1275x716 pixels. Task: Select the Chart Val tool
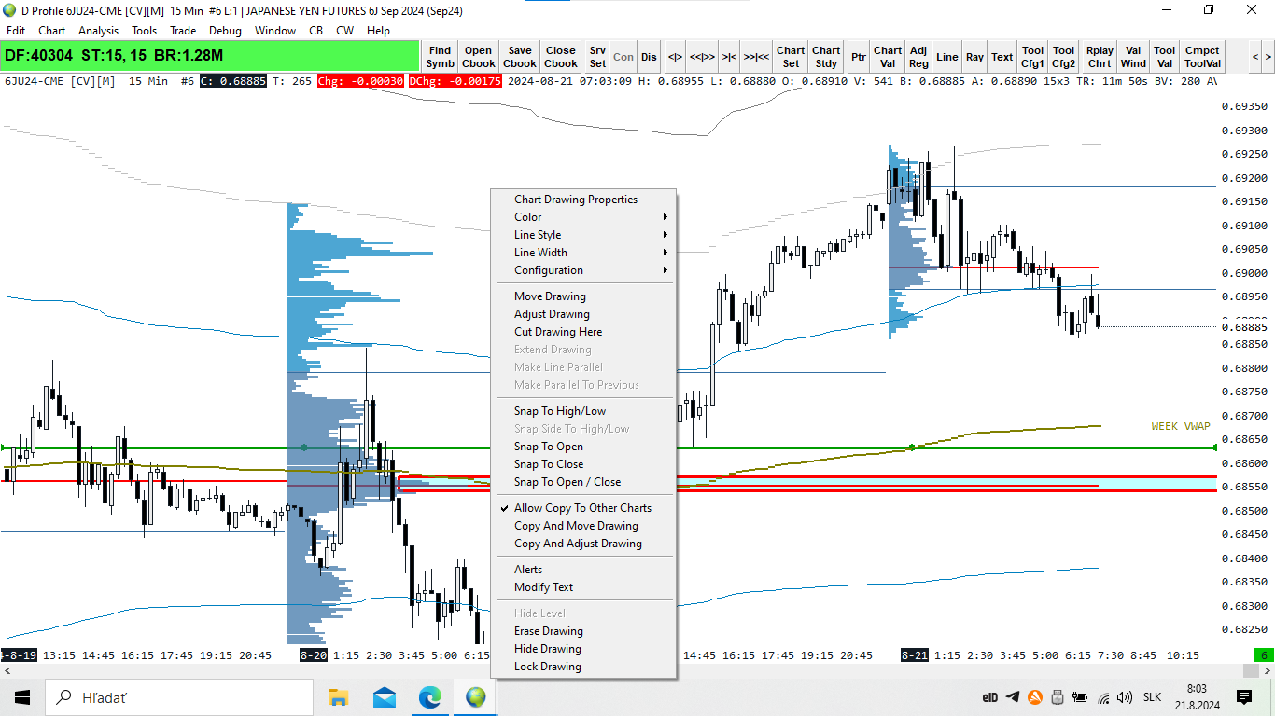point(888,57)
